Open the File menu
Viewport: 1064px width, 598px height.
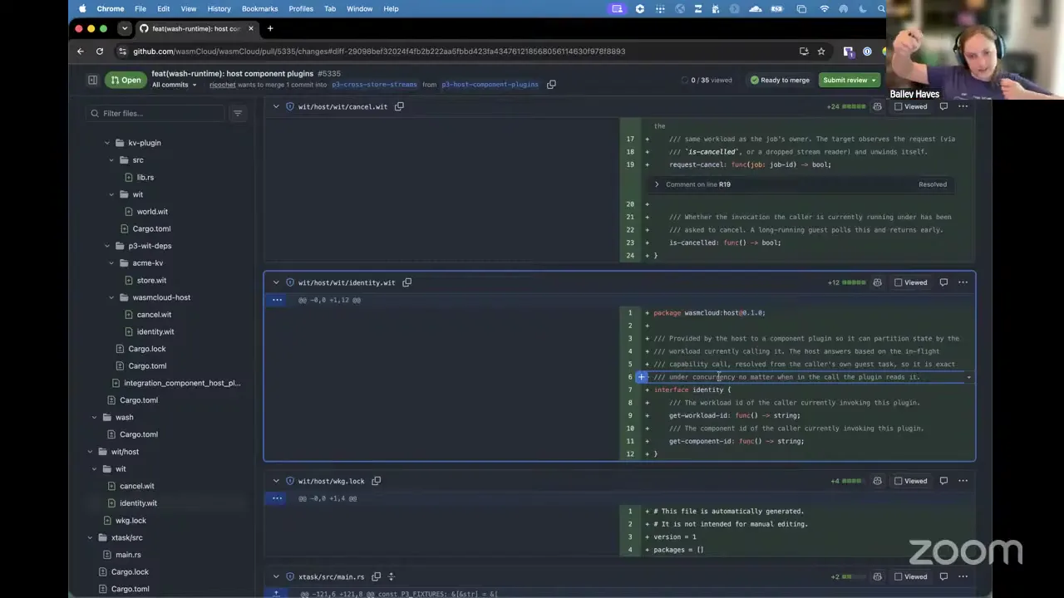(140, 8)
